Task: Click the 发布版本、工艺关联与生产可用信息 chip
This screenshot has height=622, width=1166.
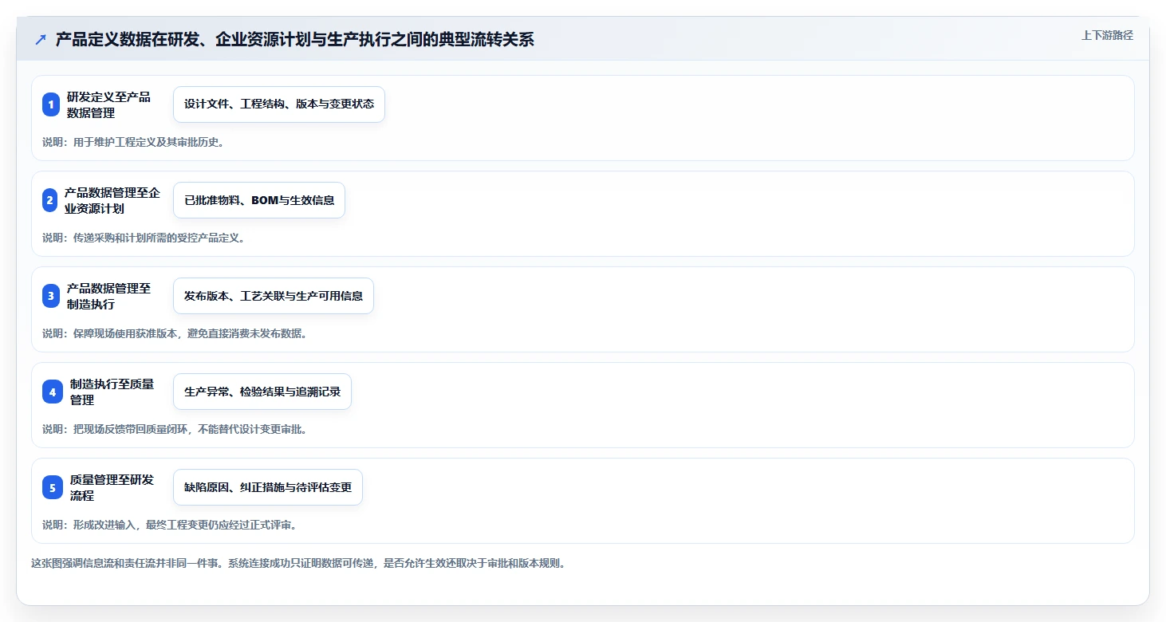Action: click(x=274, y=296)
